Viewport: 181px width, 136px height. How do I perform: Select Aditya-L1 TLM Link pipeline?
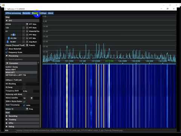tap(21, 80)
